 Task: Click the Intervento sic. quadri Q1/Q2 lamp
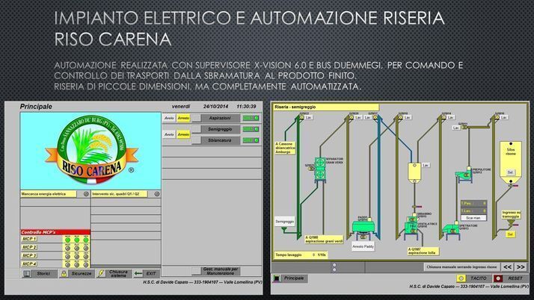[156, 194]
